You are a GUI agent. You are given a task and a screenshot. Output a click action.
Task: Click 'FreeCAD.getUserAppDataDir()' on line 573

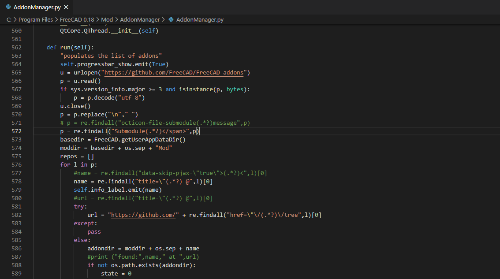tap(140, 139)
